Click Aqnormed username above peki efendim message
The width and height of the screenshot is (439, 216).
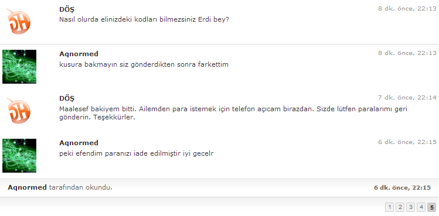pyautogui.click(x=79, y=143)
